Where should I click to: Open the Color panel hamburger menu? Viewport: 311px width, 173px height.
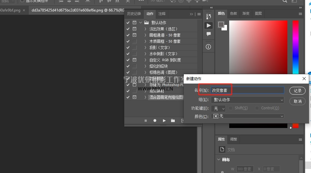300,14
